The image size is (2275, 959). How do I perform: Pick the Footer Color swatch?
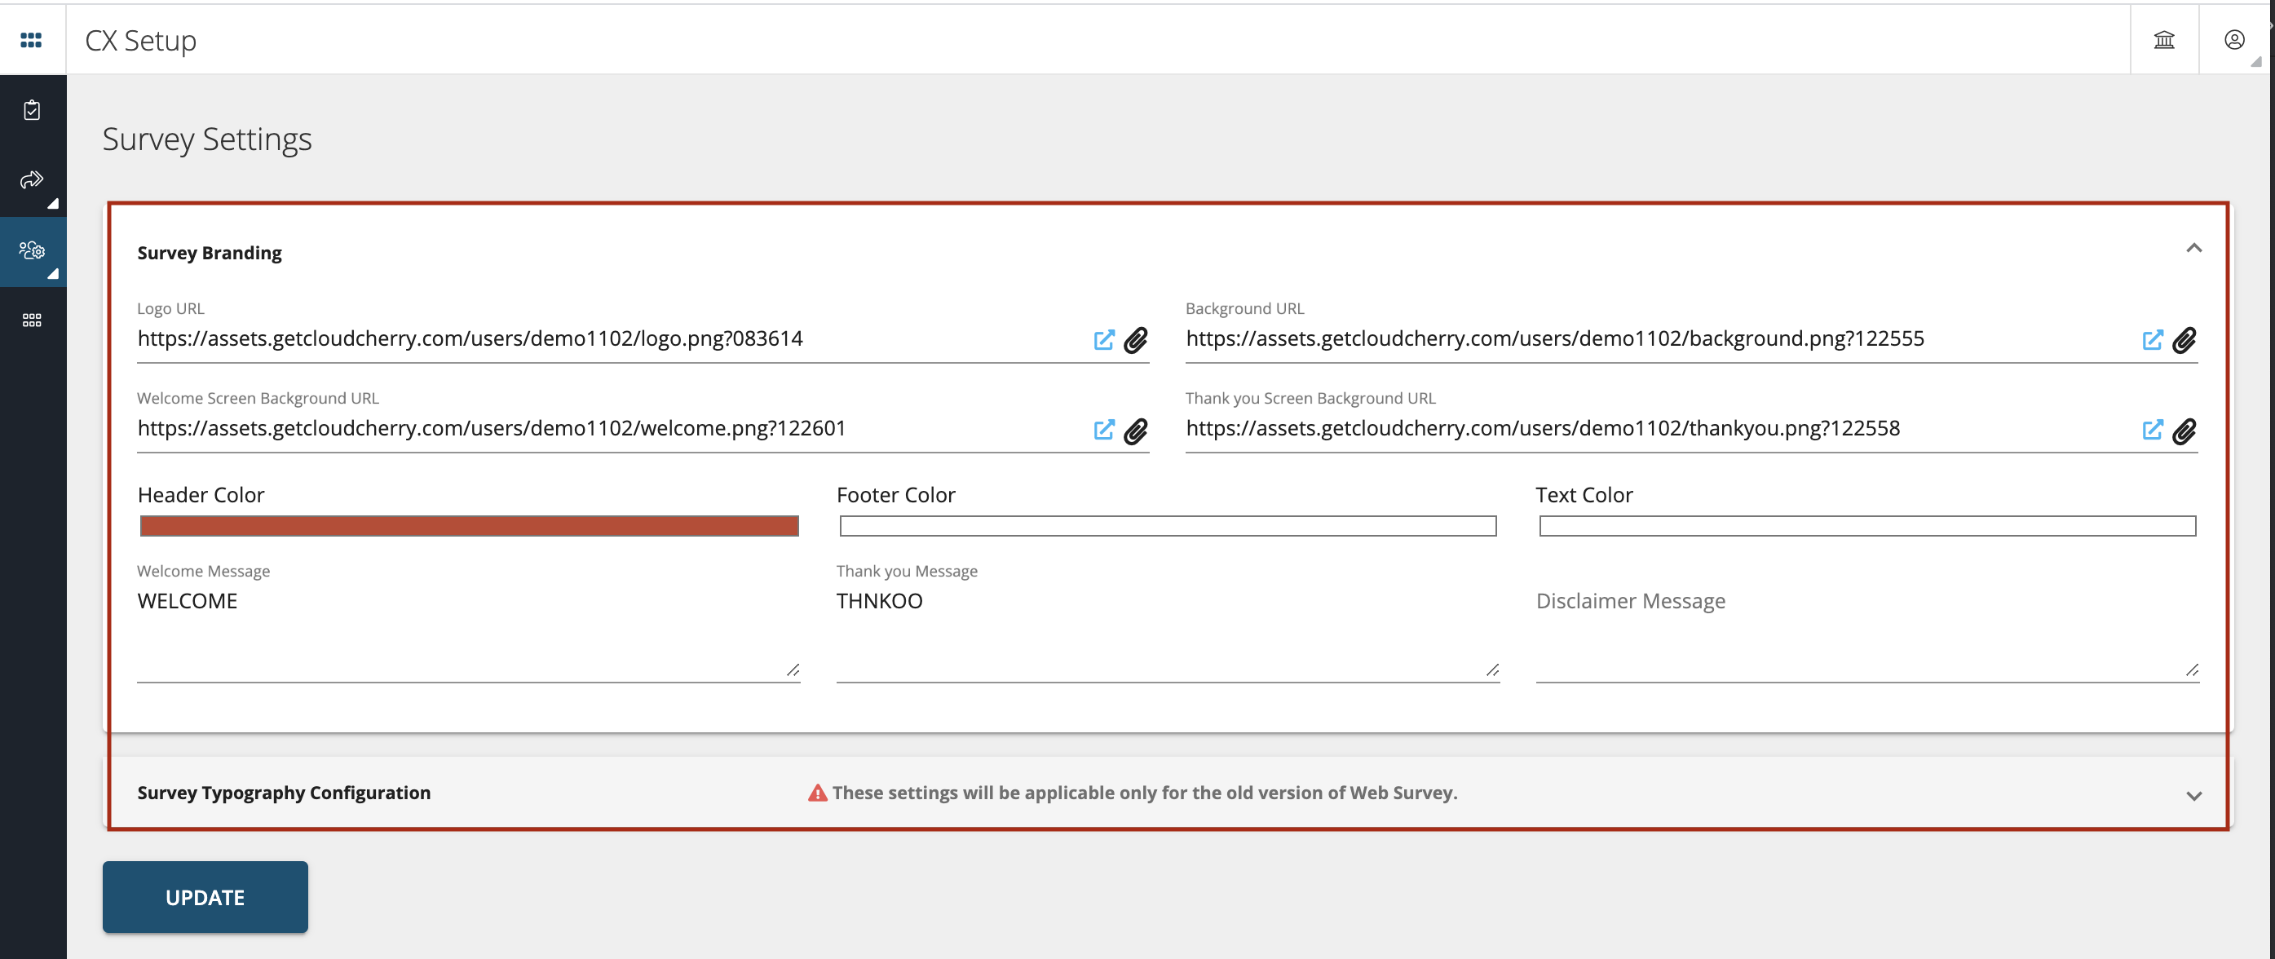pos(1168,526)
